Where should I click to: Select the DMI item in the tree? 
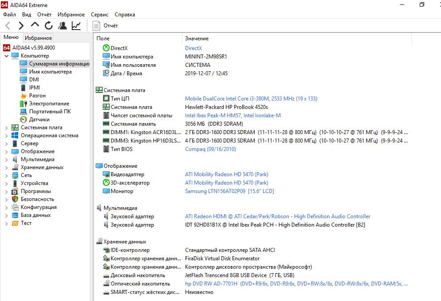(34, 80)
